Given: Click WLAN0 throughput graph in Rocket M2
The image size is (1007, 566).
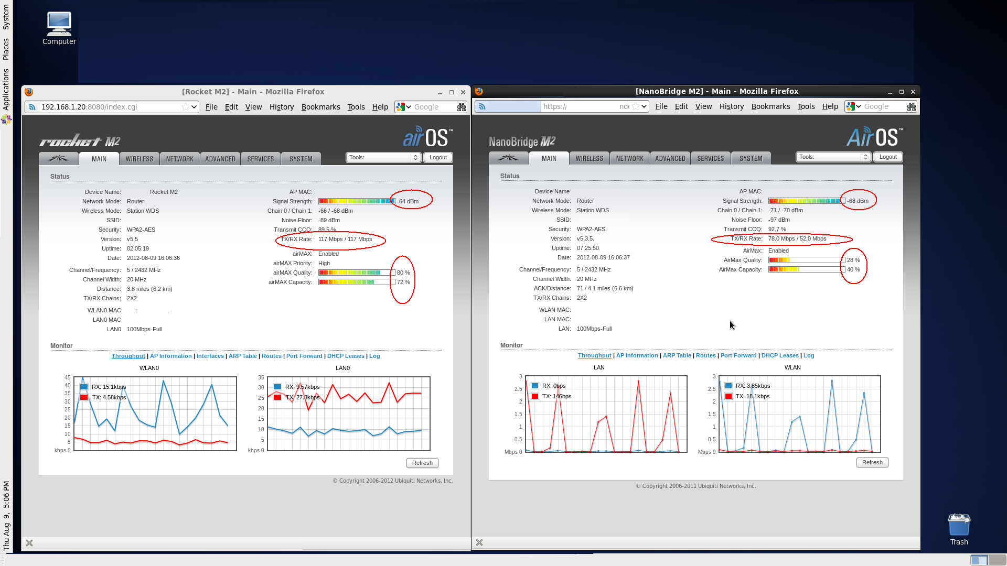Looking at the screenshot, I should click(x=155, y=413).
